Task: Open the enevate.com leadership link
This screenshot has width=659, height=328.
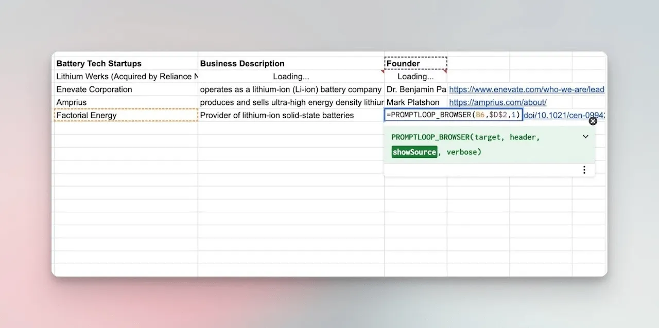Action: tap(527, 89)
